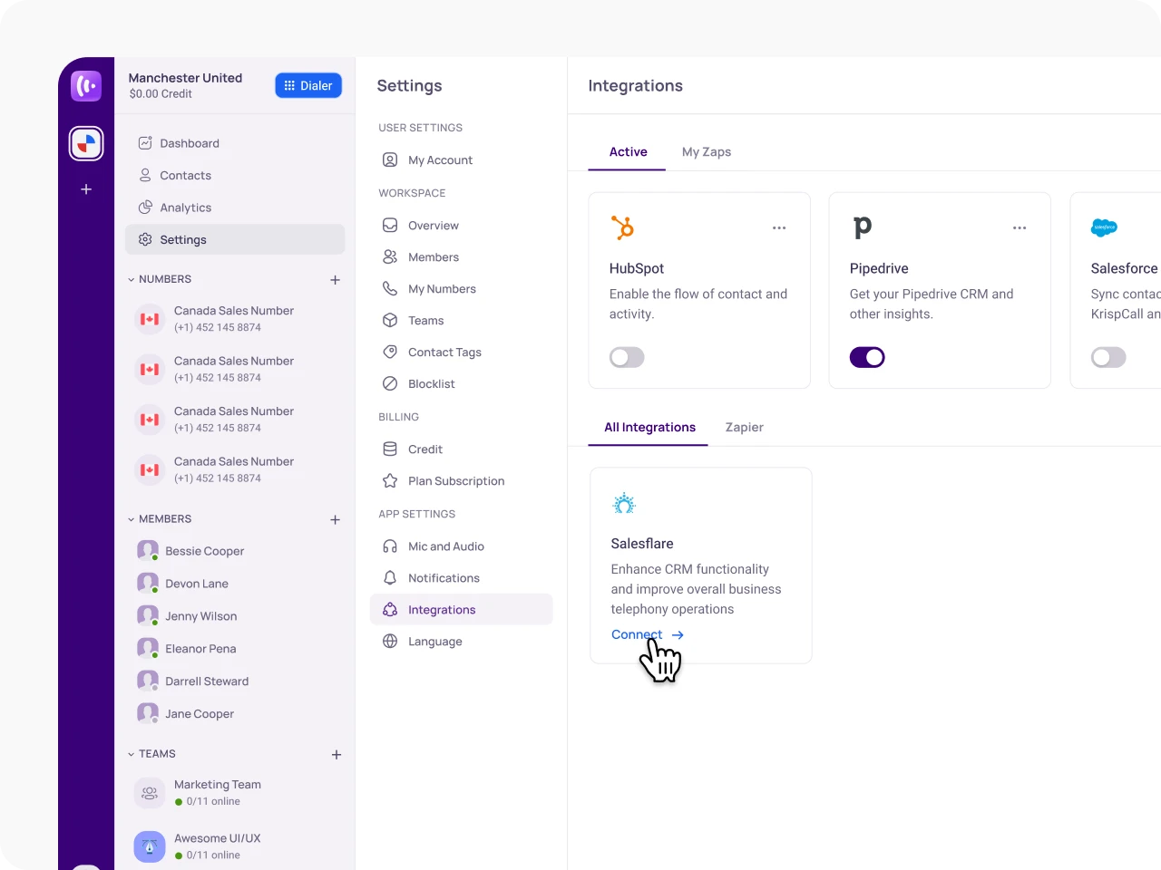The height and width of the screenshot is (870, 1161).
Task: Click the Language globe icon
Action: [390, 641]
